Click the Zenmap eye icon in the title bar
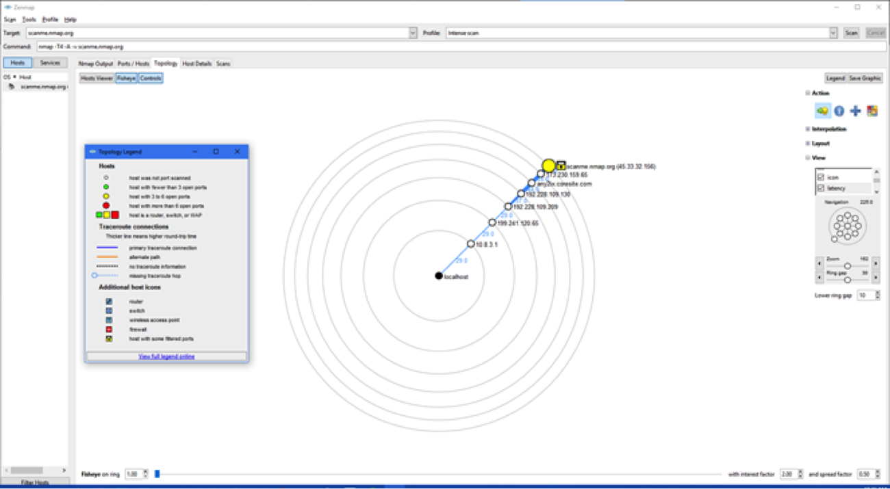Viewport: 890px width, 489px height. click(7, 7)
